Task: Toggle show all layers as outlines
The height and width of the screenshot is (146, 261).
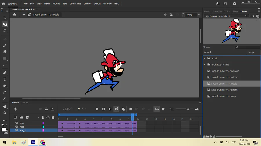Action: point(43,117)
